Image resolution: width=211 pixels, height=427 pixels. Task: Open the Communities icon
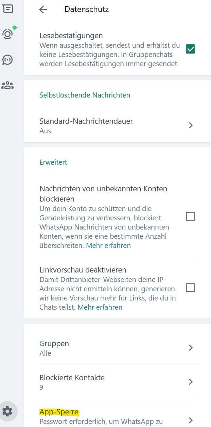click(7, 85)
